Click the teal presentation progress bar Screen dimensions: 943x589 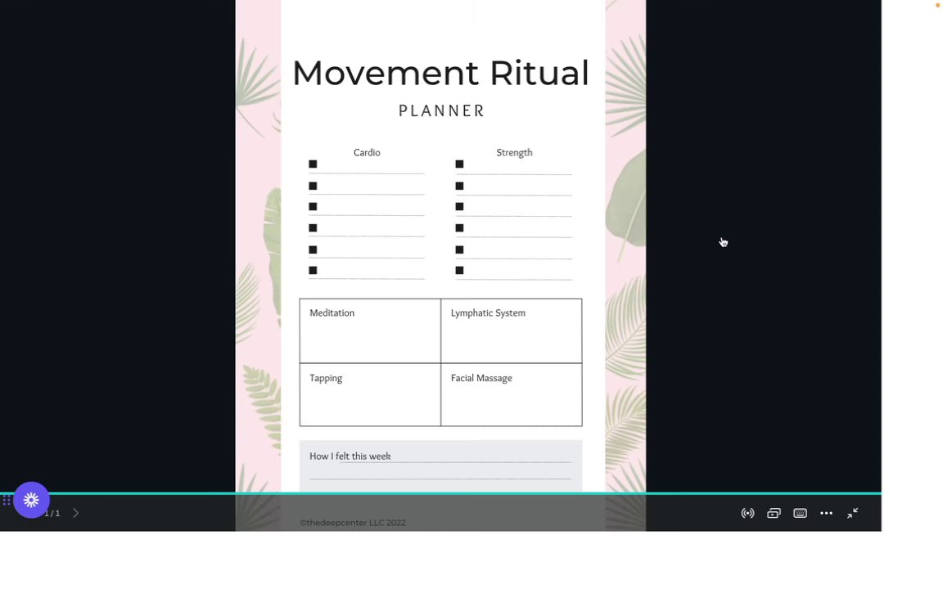441,493
